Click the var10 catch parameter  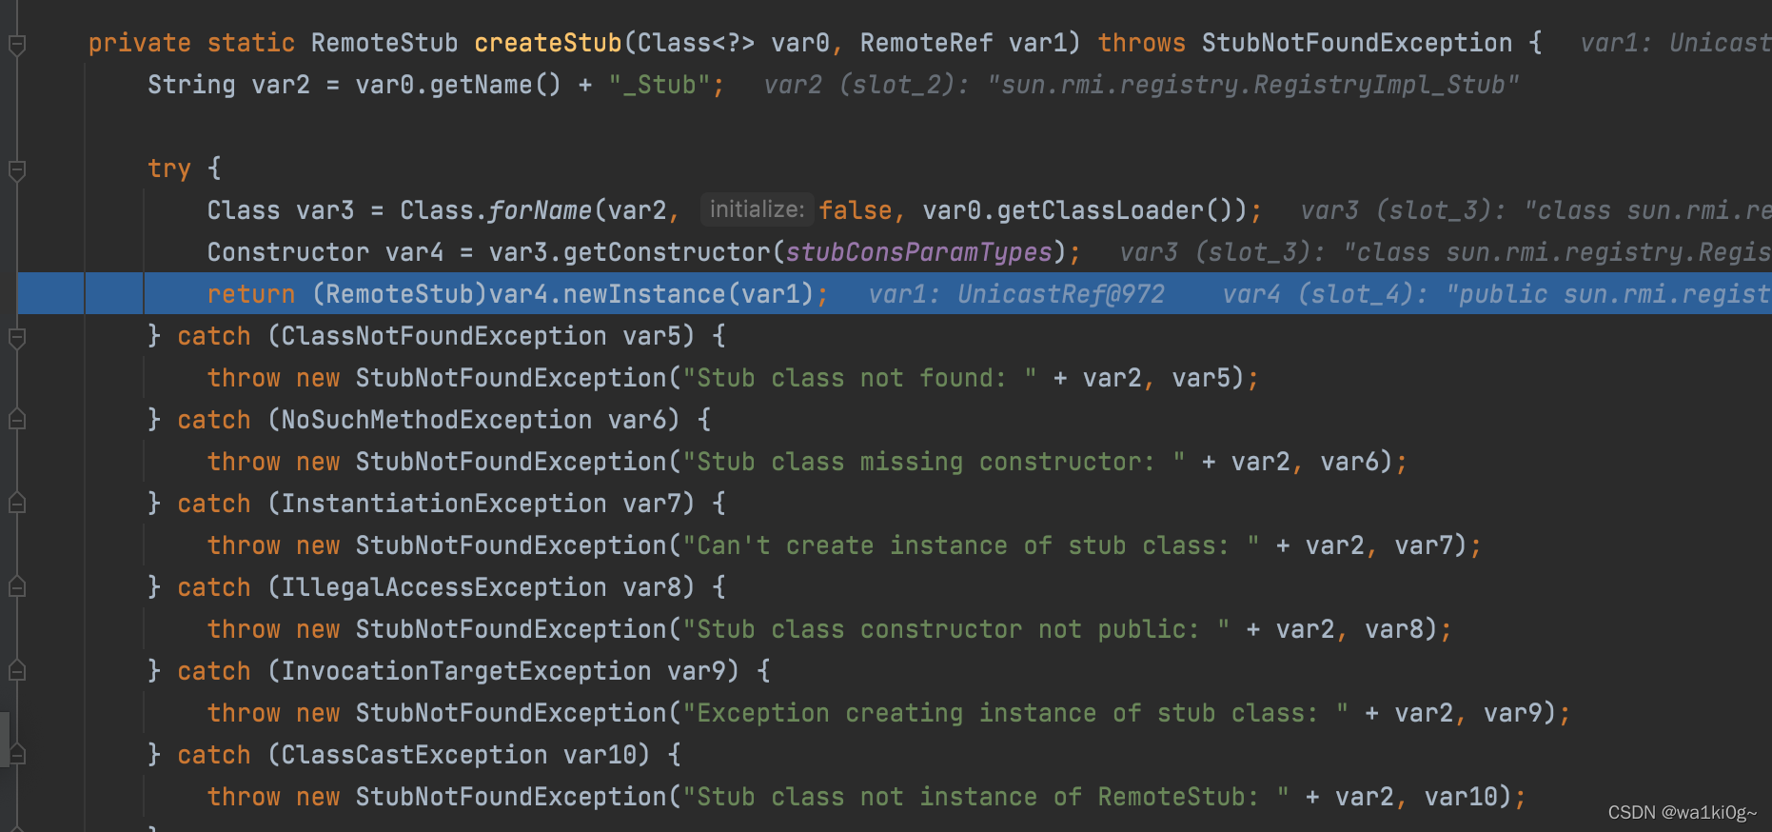click(x=600, y=755)
